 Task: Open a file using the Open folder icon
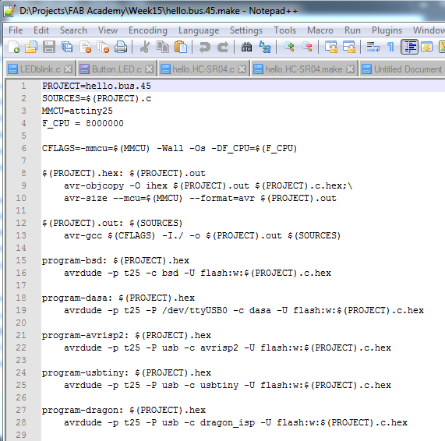pyautogui.click(x=31, y=47)
